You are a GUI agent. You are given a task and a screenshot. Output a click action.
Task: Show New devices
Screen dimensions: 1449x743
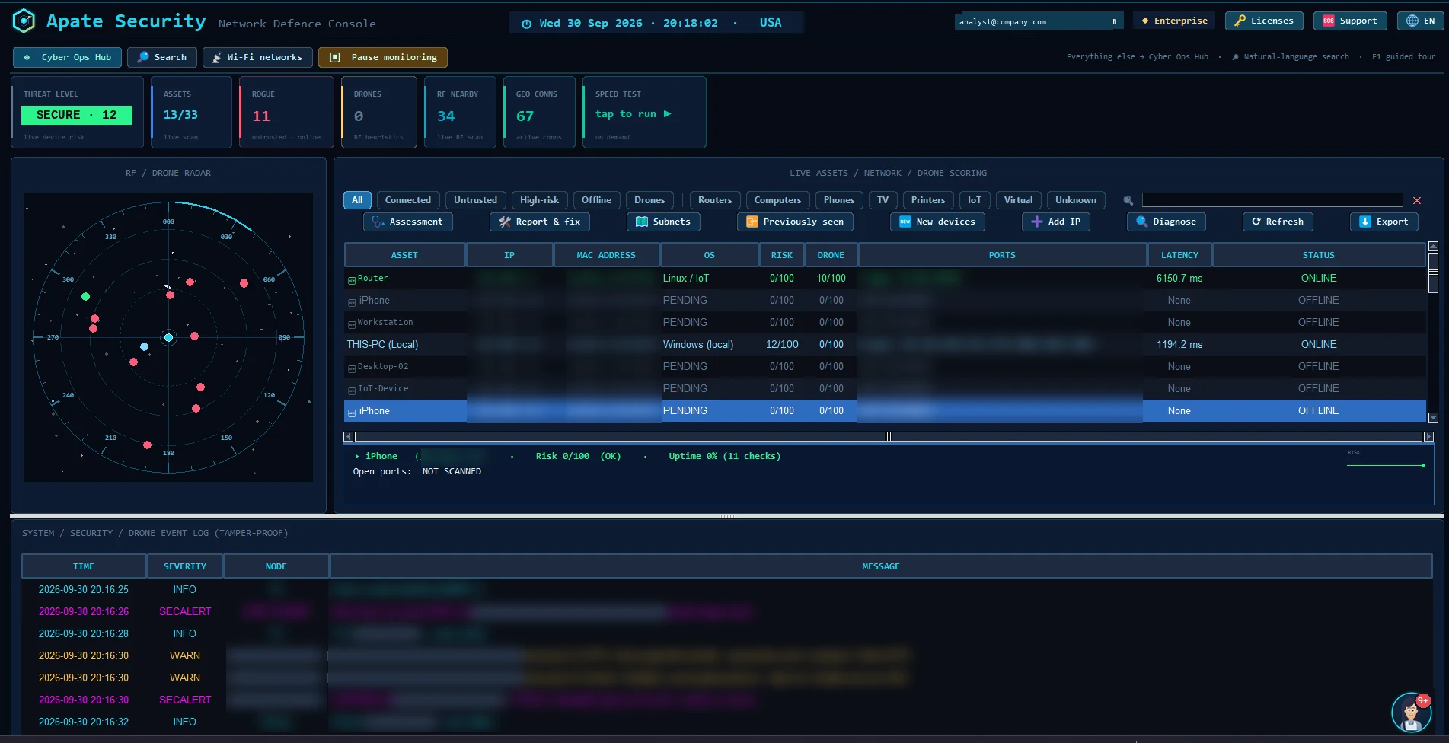click(x=937, y=222)
